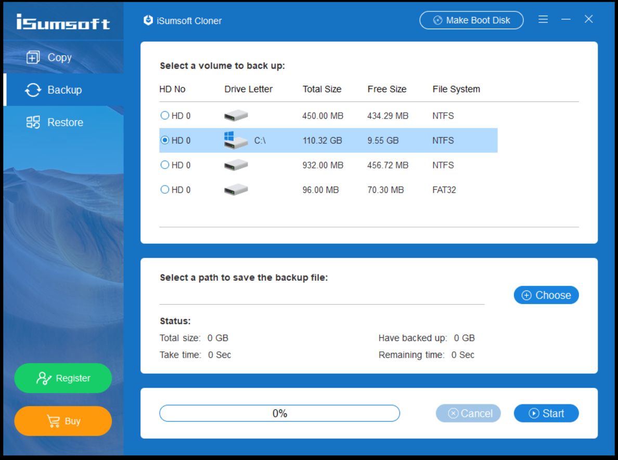Click the iSumsoft Cloner shield logo
Viewport: 618px width, 460px height.
(x=148, y=20)
